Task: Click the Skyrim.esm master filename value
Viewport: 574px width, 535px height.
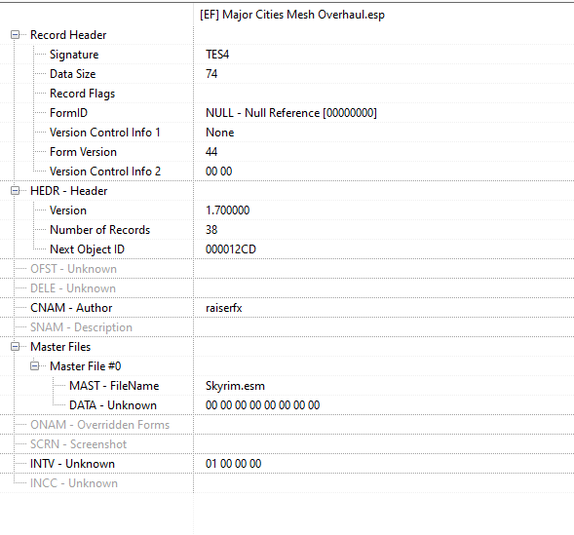Action: pos(235,386)
